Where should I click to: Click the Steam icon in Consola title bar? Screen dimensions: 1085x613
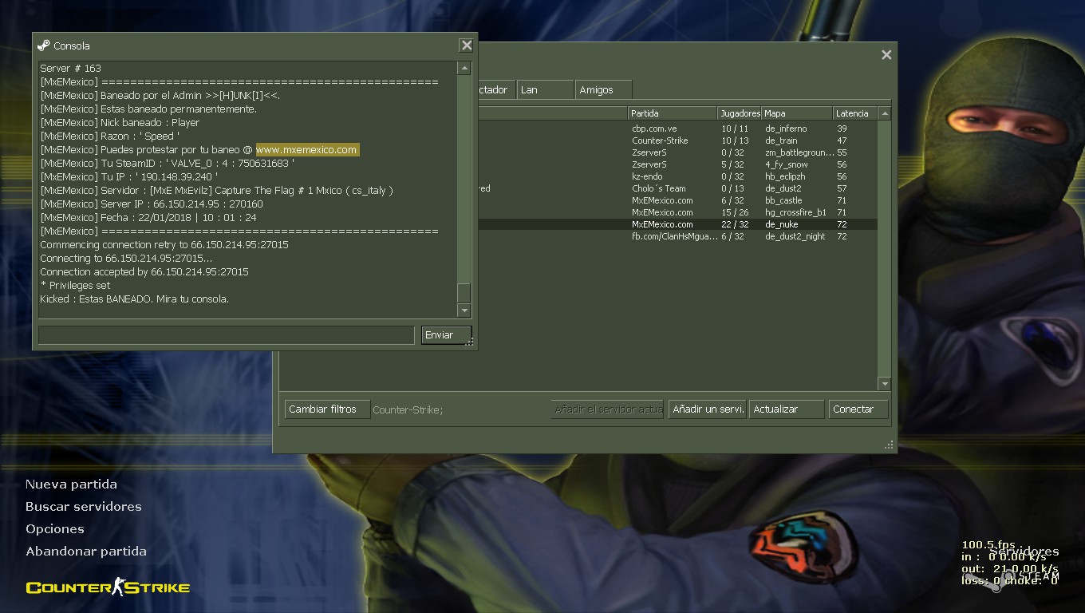(x=43, y=45)
